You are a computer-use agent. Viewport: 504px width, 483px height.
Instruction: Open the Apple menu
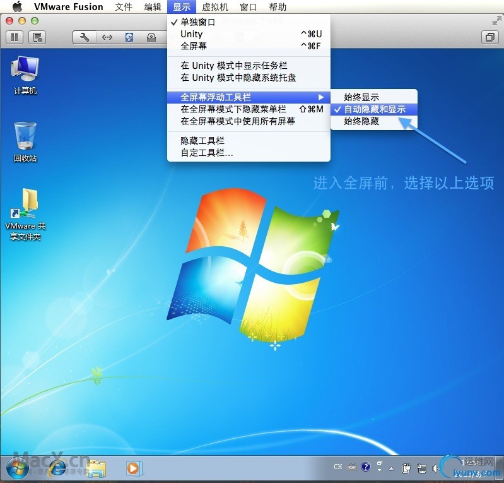click(17, 6)
